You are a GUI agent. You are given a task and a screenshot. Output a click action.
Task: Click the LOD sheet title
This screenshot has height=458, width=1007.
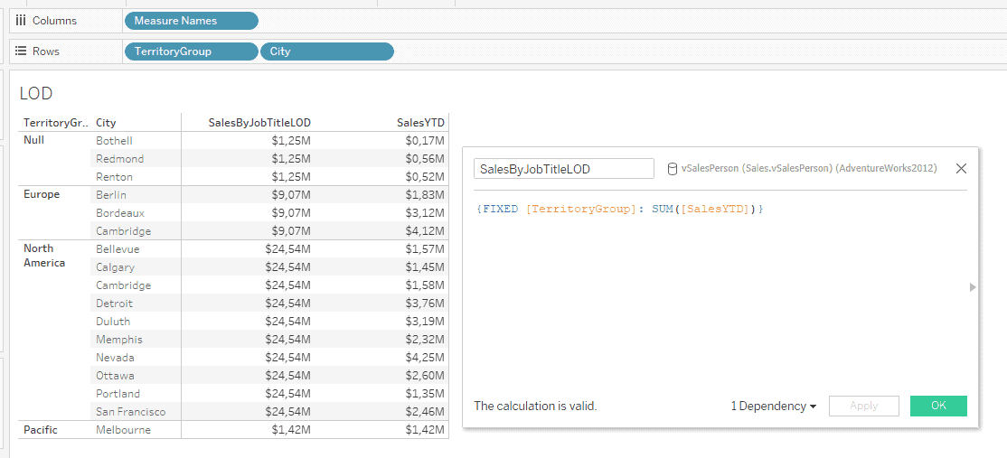coord(36,94)
